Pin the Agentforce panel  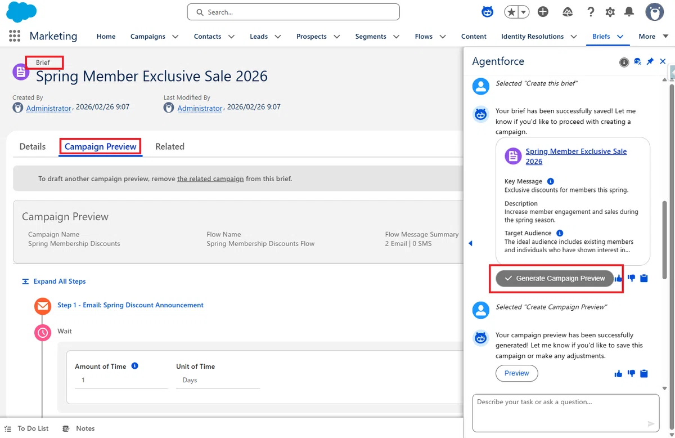pyautogui.click(x=650, y=62)
